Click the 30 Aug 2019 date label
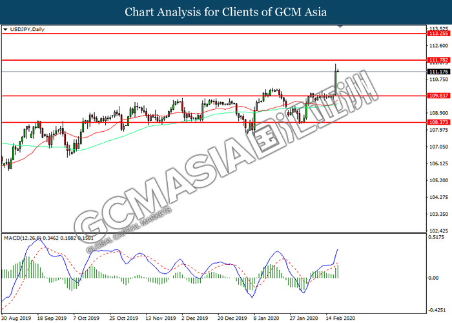The image size is (452, 323). (16, 318)
